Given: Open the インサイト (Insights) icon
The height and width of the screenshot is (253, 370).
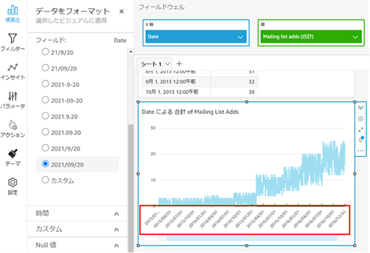Looking at the screenshot, I should [x=13, y=71].
